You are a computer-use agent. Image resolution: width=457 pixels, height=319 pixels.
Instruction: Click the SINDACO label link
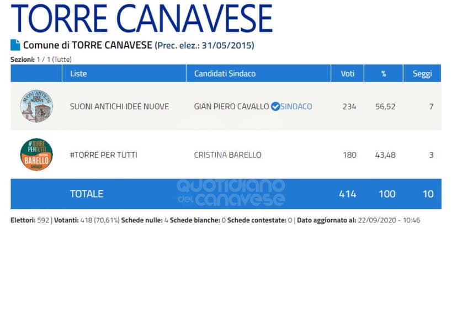[x=296, y=107]
